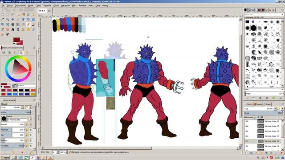The height and width of the screenshot is (160, 285).
Task: Adjust layer Krycie opacity slider
Action: click(x=264, y=113)
